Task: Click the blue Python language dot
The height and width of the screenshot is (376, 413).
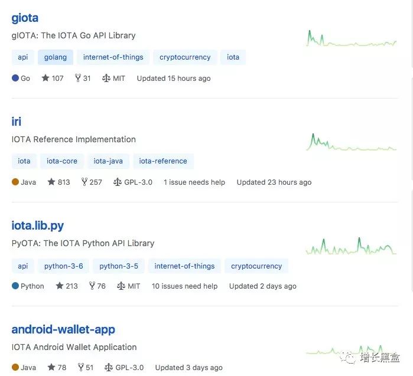Action: point(15,286)
